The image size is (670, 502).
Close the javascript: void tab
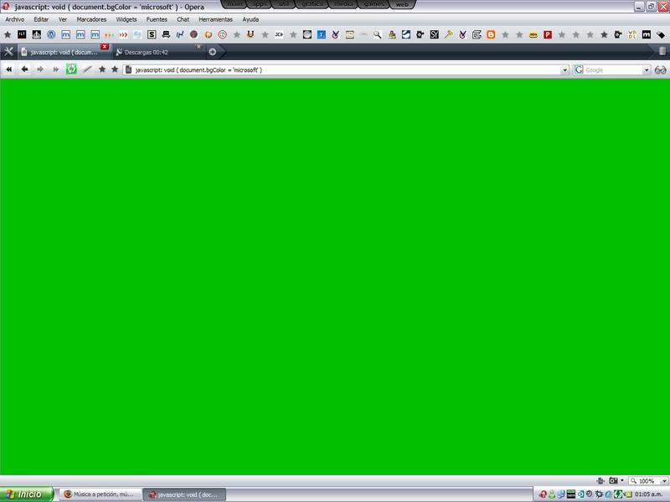(105, 46)
